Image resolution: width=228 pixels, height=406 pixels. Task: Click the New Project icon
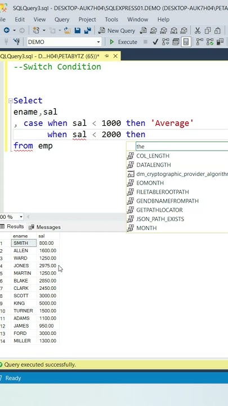pyautogui.click(x=36, y=30)
